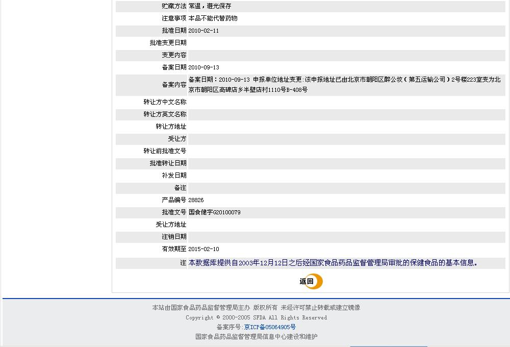This screenshot has height=347, width=510.
Task: Click the 有效期至 date 2015-02-10
Action: tap(203, 249)
